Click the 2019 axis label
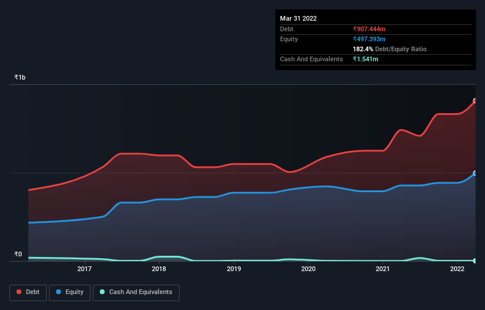The width and height of the screenshot is (485, 310). point(234,269)
